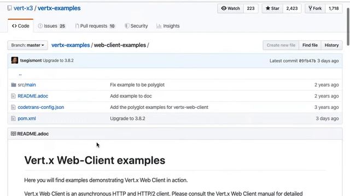Screen dimensions: 350x196
Task: Click the Vert.x Web-Client examples heading
Action: click(x=95, y=160)
